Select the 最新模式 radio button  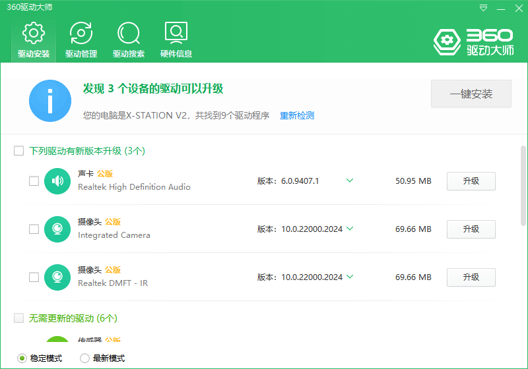84,358
